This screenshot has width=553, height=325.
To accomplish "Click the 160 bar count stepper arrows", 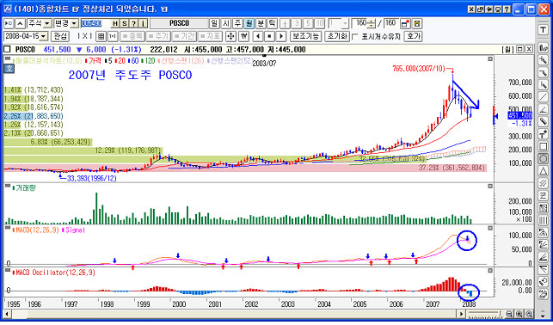I will [372, 23].
